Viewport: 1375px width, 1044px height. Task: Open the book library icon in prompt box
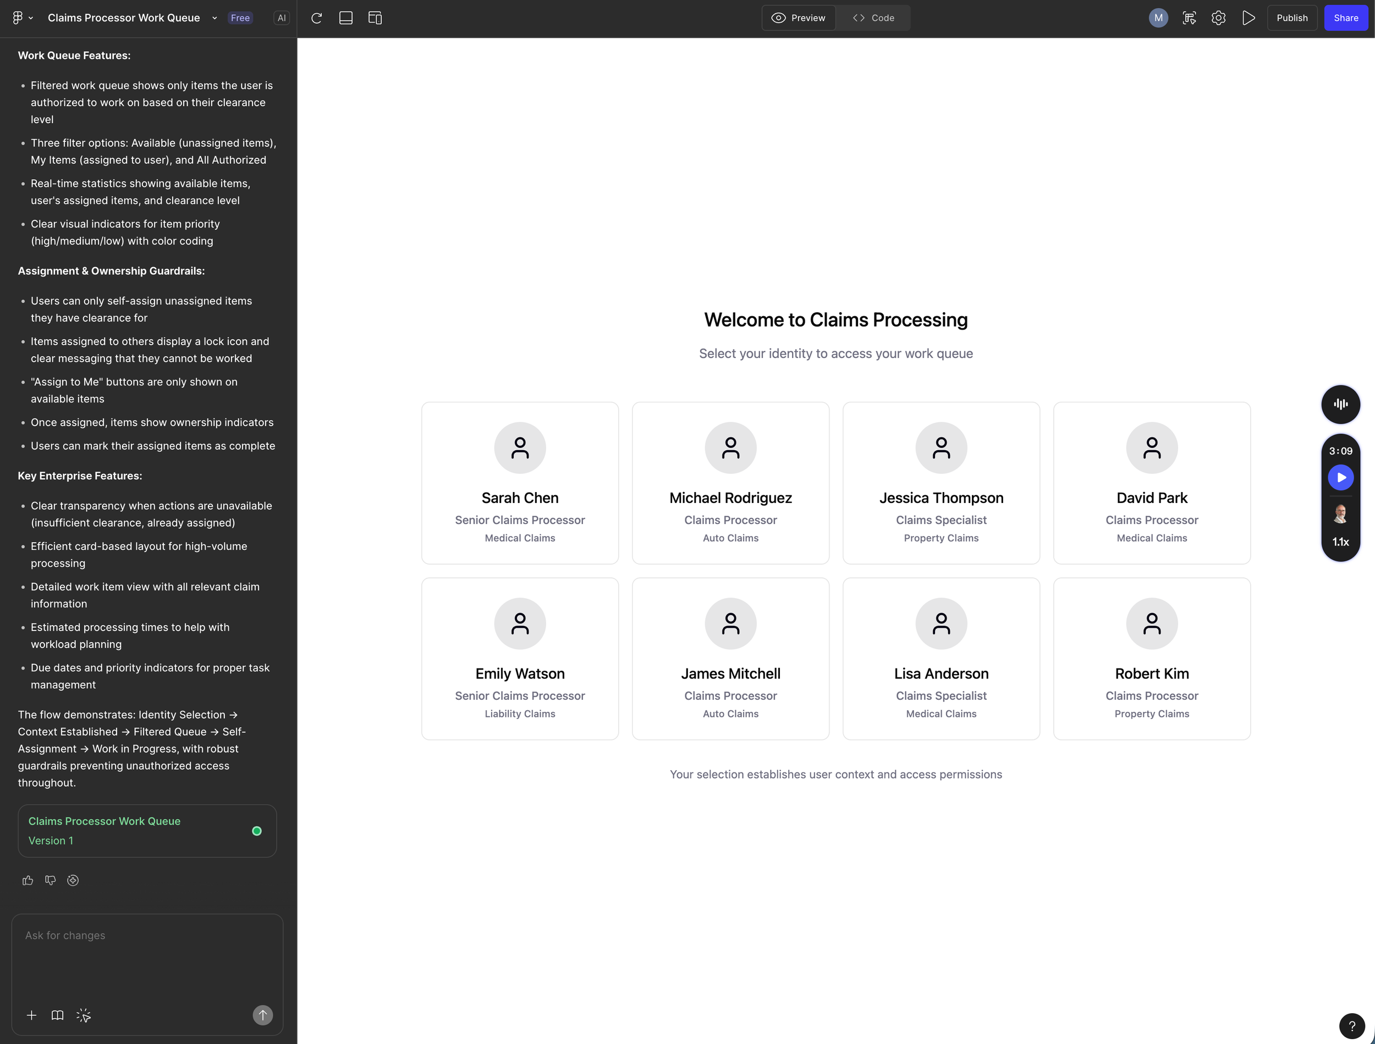coord(57,1015)
